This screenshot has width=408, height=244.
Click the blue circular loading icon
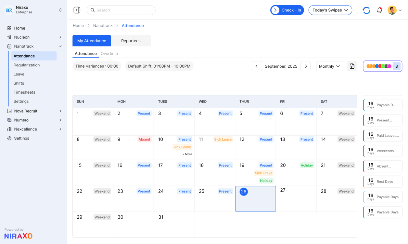tap(366, 10)
